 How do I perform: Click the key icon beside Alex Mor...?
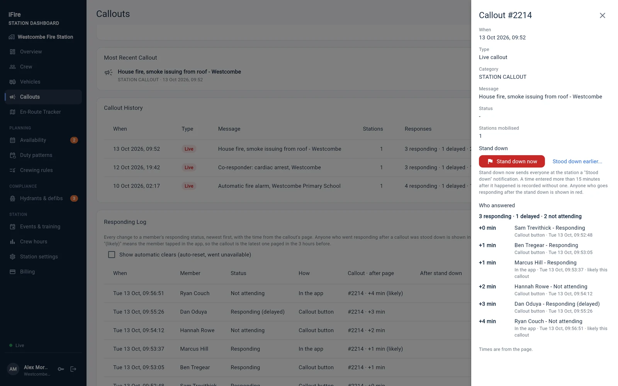point(61,369)
